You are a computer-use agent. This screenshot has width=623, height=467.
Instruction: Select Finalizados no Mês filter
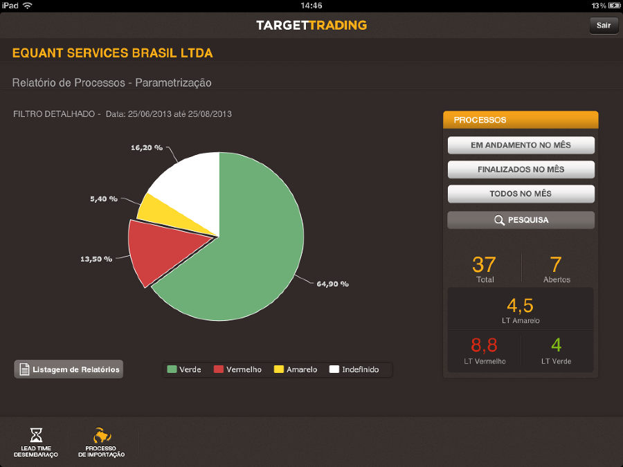click(521, 170)
